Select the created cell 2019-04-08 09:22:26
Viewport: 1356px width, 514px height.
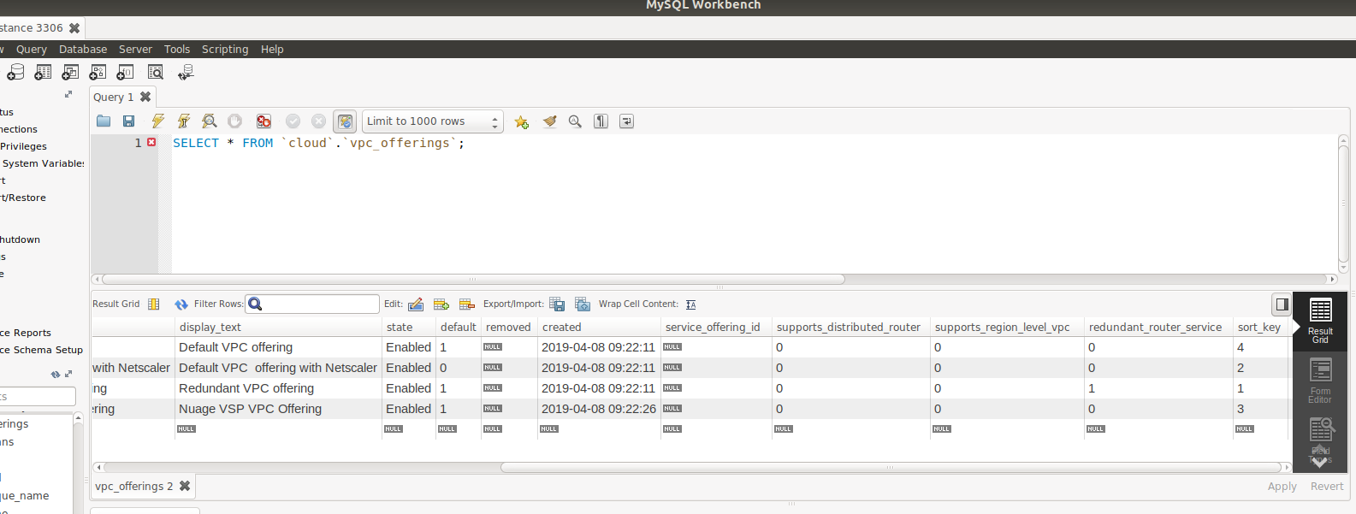point(599,409)
